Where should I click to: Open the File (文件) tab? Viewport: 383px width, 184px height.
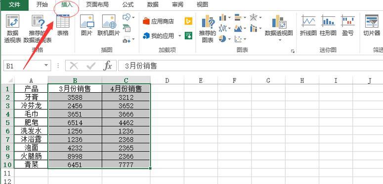[14, 4]
